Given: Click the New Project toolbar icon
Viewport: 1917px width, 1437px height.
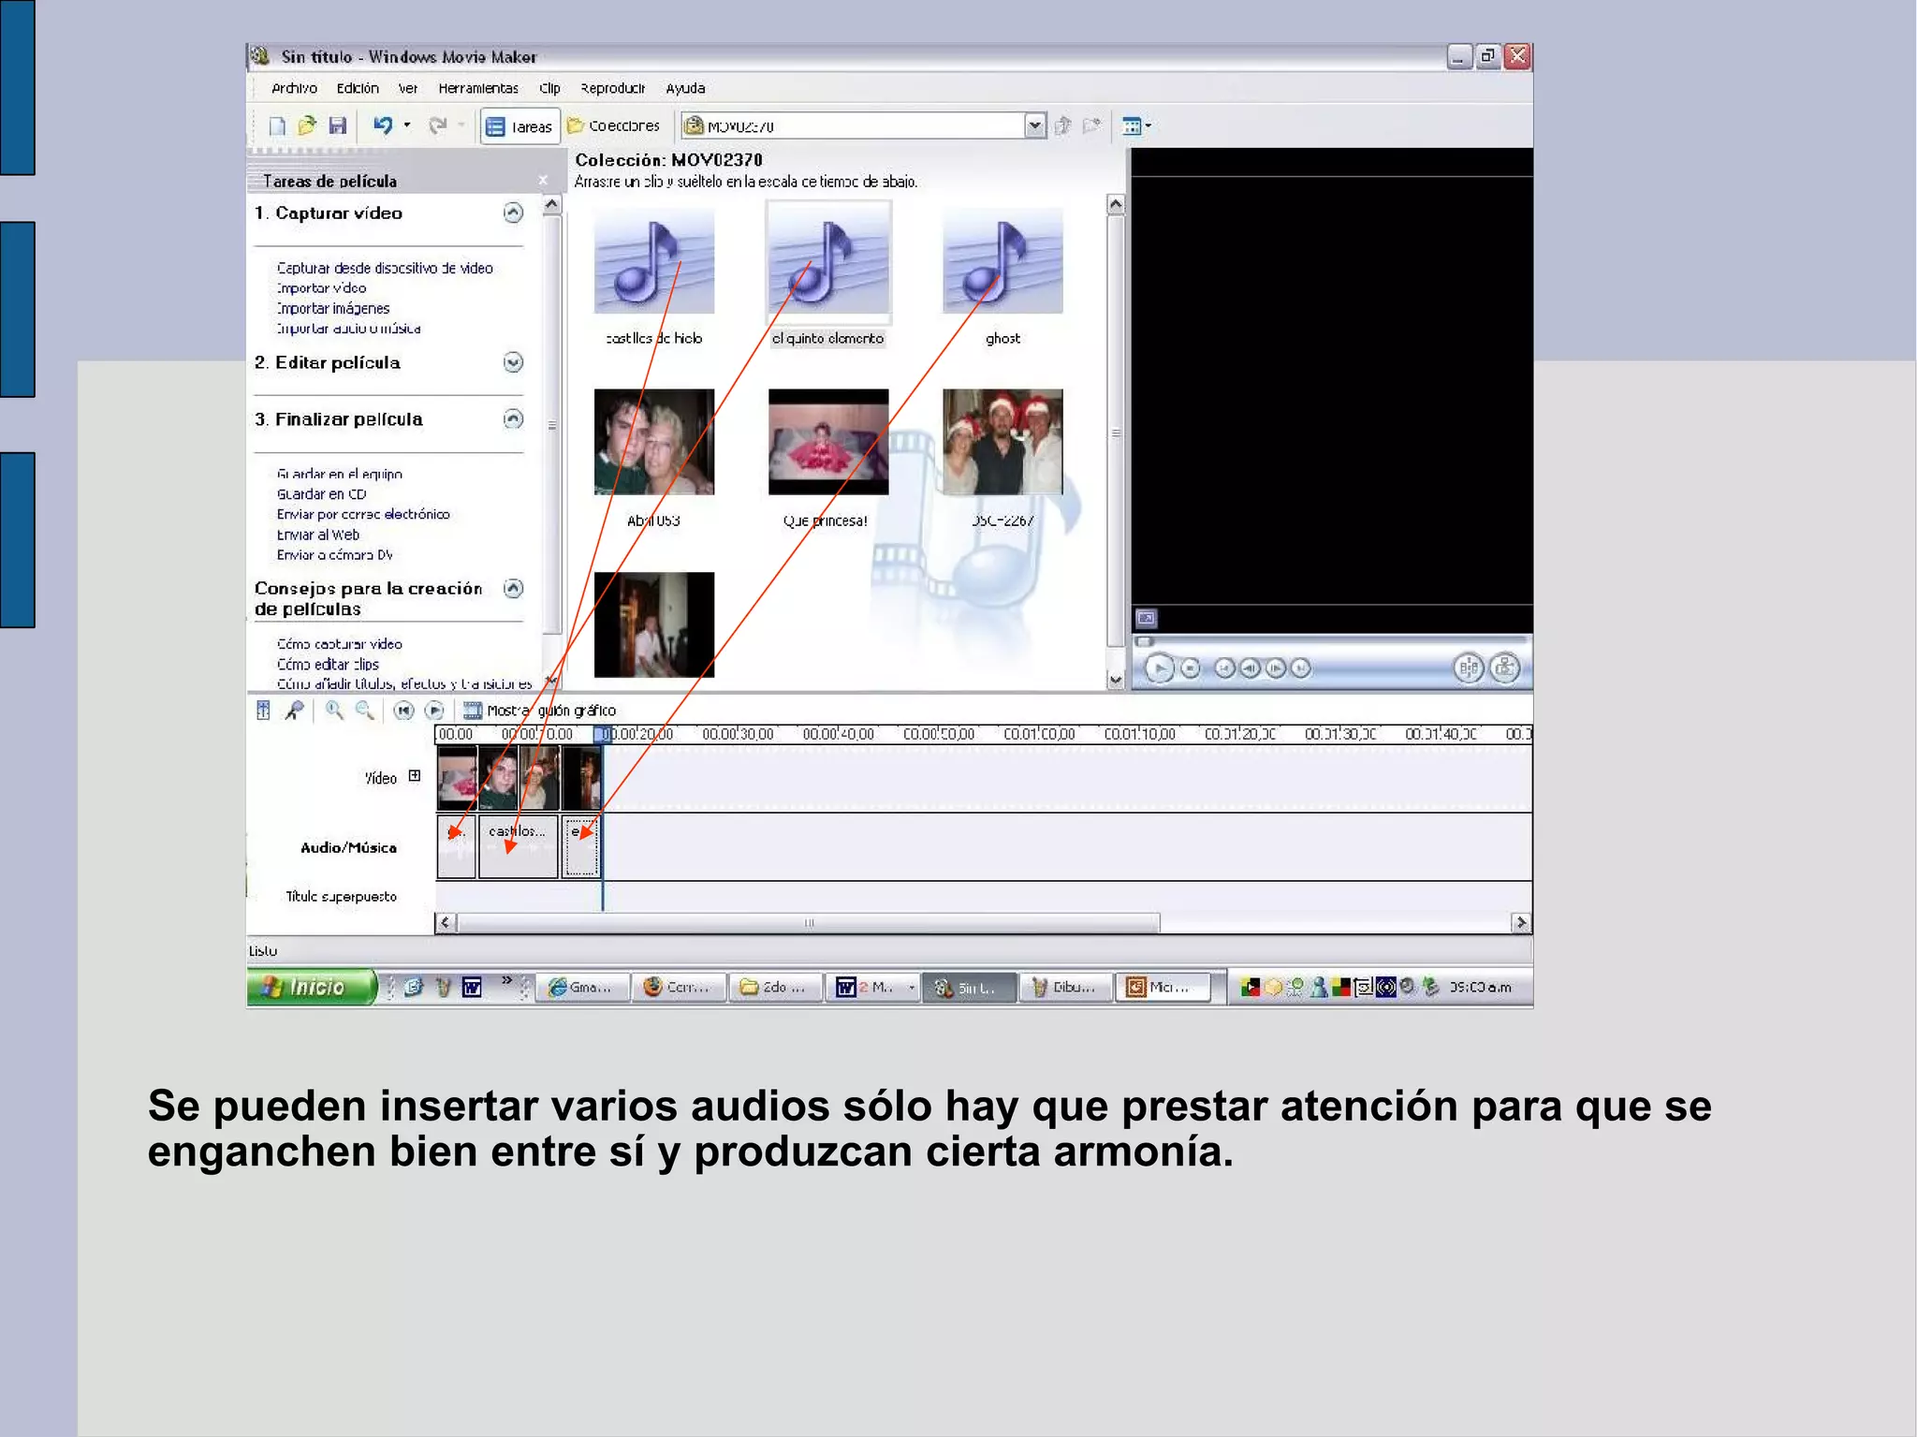Looking at the screenshot, I should (x=277, y=125).
